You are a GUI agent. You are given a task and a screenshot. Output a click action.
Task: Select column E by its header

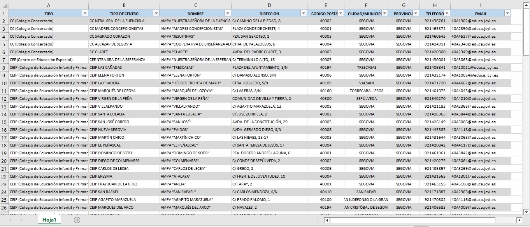325,5
